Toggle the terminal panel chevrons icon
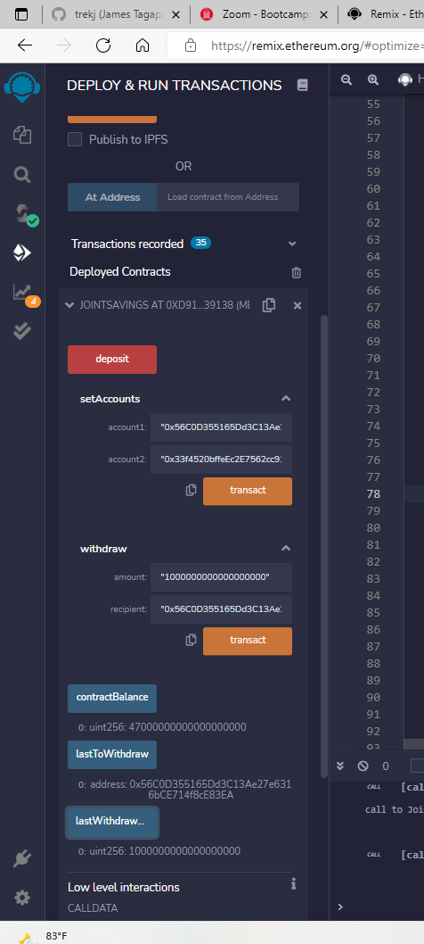Screen dimensions: 424x944 (339, 766)
